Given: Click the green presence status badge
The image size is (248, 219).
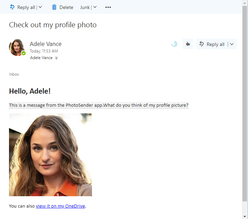Looking at the screenshot, I should (x=24, y=53).
